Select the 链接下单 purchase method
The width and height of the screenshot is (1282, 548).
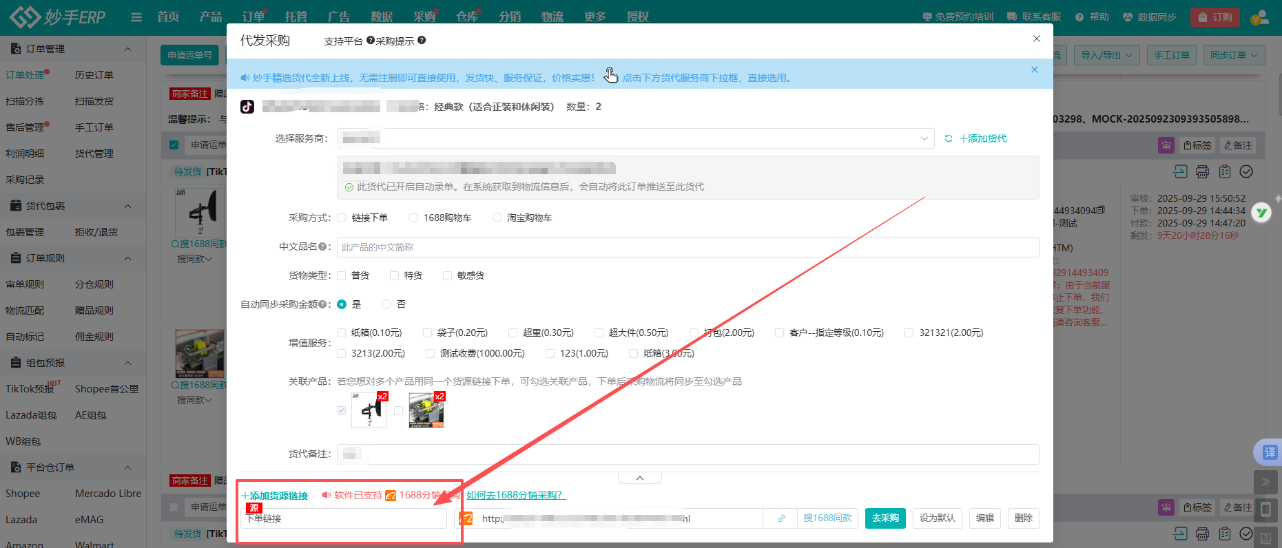[x=342, y=218]
